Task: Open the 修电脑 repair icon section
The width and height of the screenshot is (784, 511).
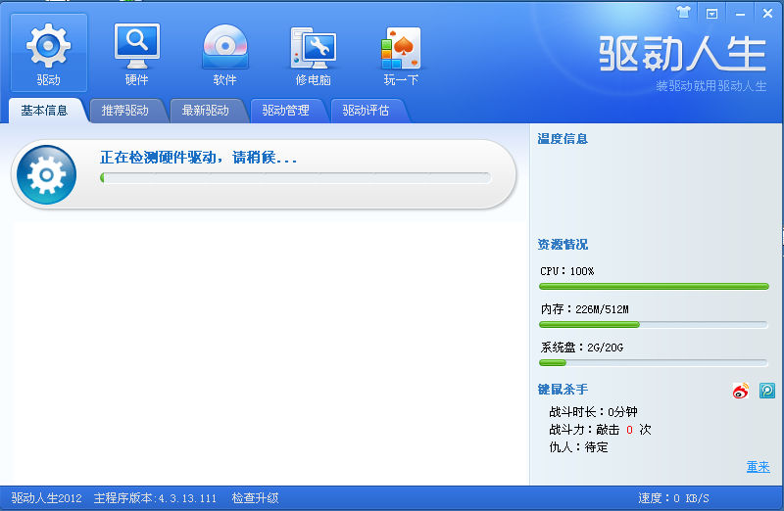Action: tap(314, 54)
